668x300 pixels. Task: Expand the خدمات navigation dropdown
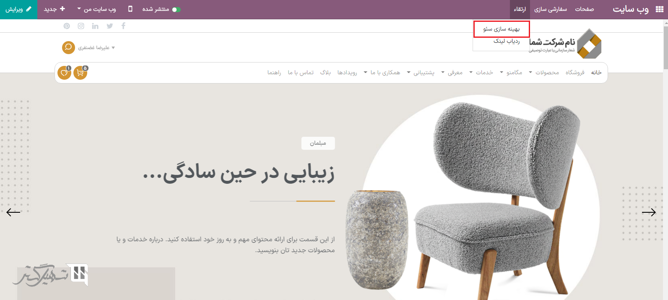pos(481,73)
